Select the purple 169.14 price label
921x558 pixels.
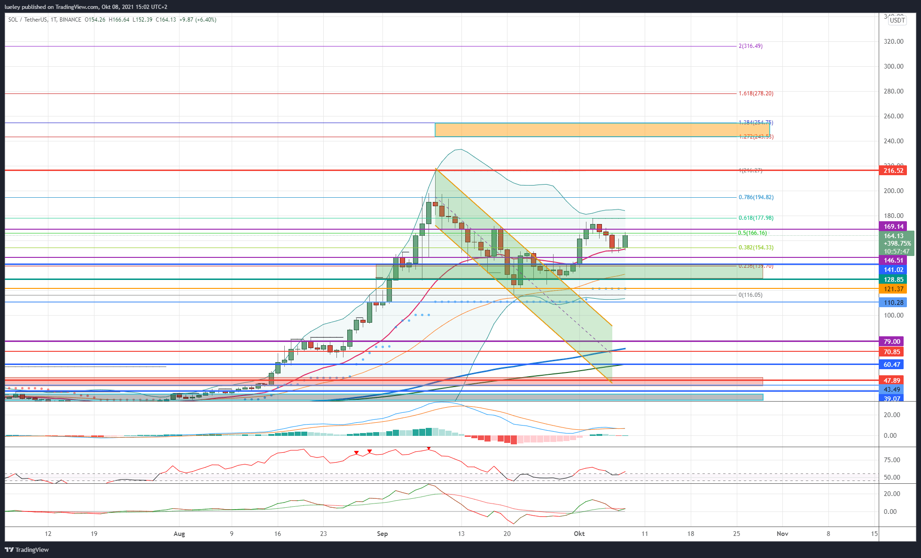[893, 226]
